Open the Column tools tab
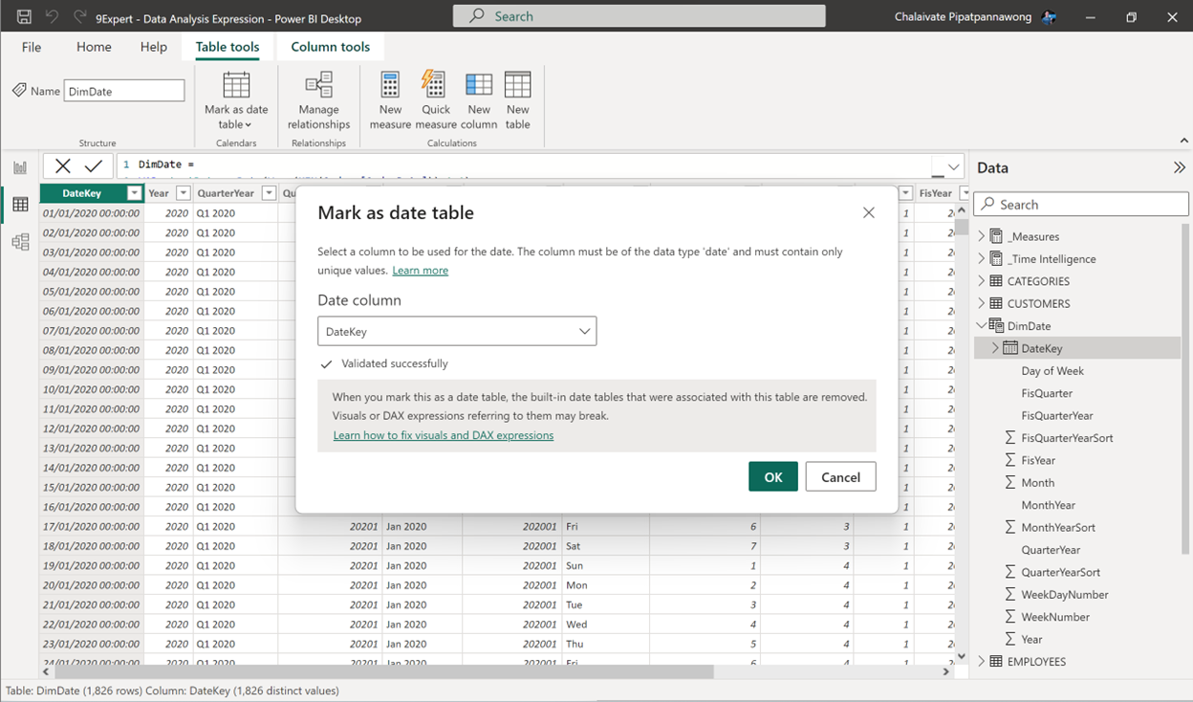This screenshot has width=1193, height=702. point(330,47)
